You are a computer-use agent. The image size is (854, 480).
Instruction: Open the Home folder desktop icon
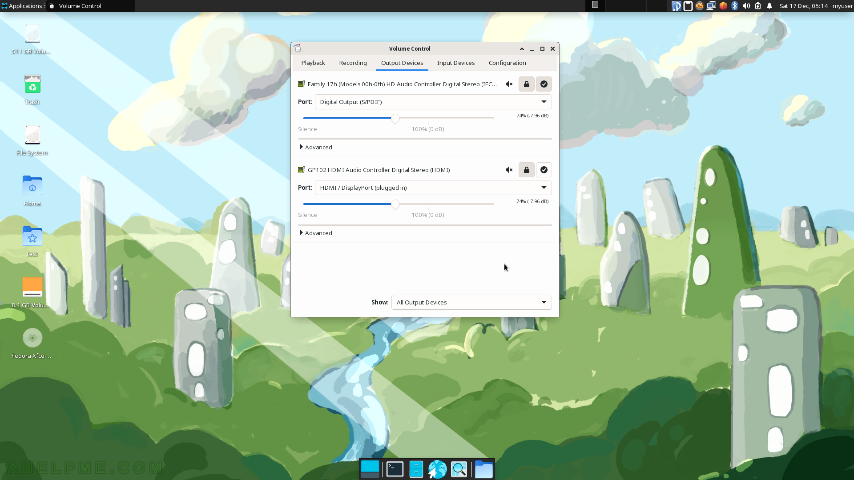[32, 191]
